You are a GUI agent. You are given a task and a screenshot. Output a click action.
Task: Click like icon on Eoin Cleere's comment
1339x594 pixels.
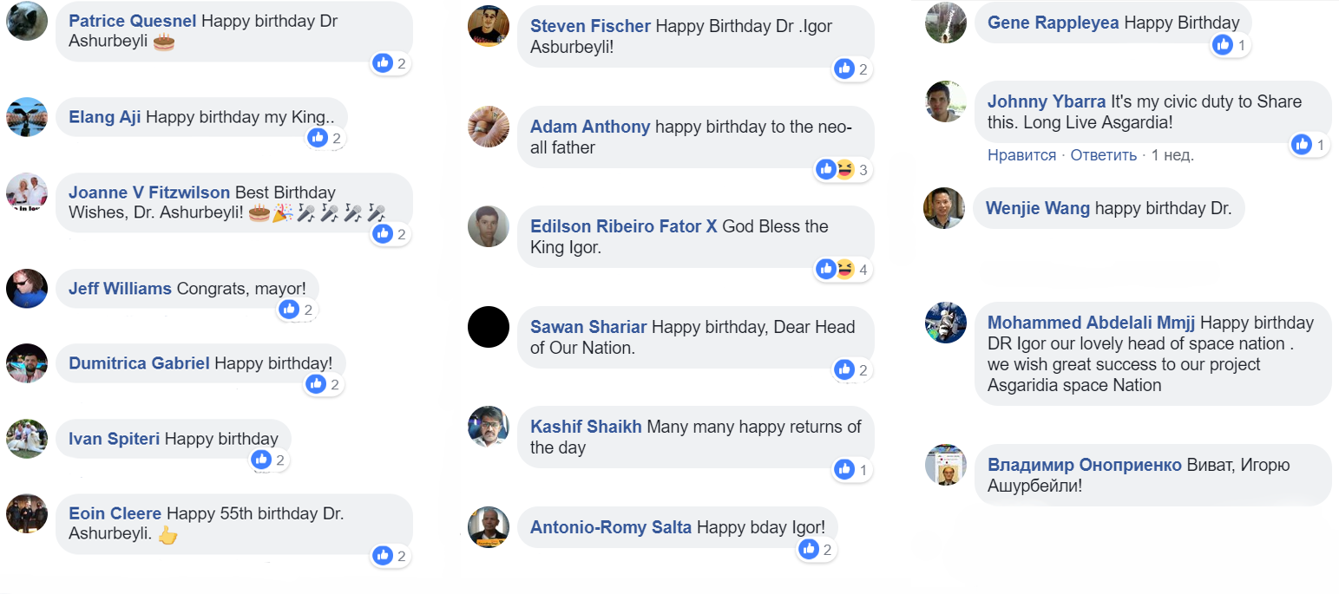click(x=383, y=556)
